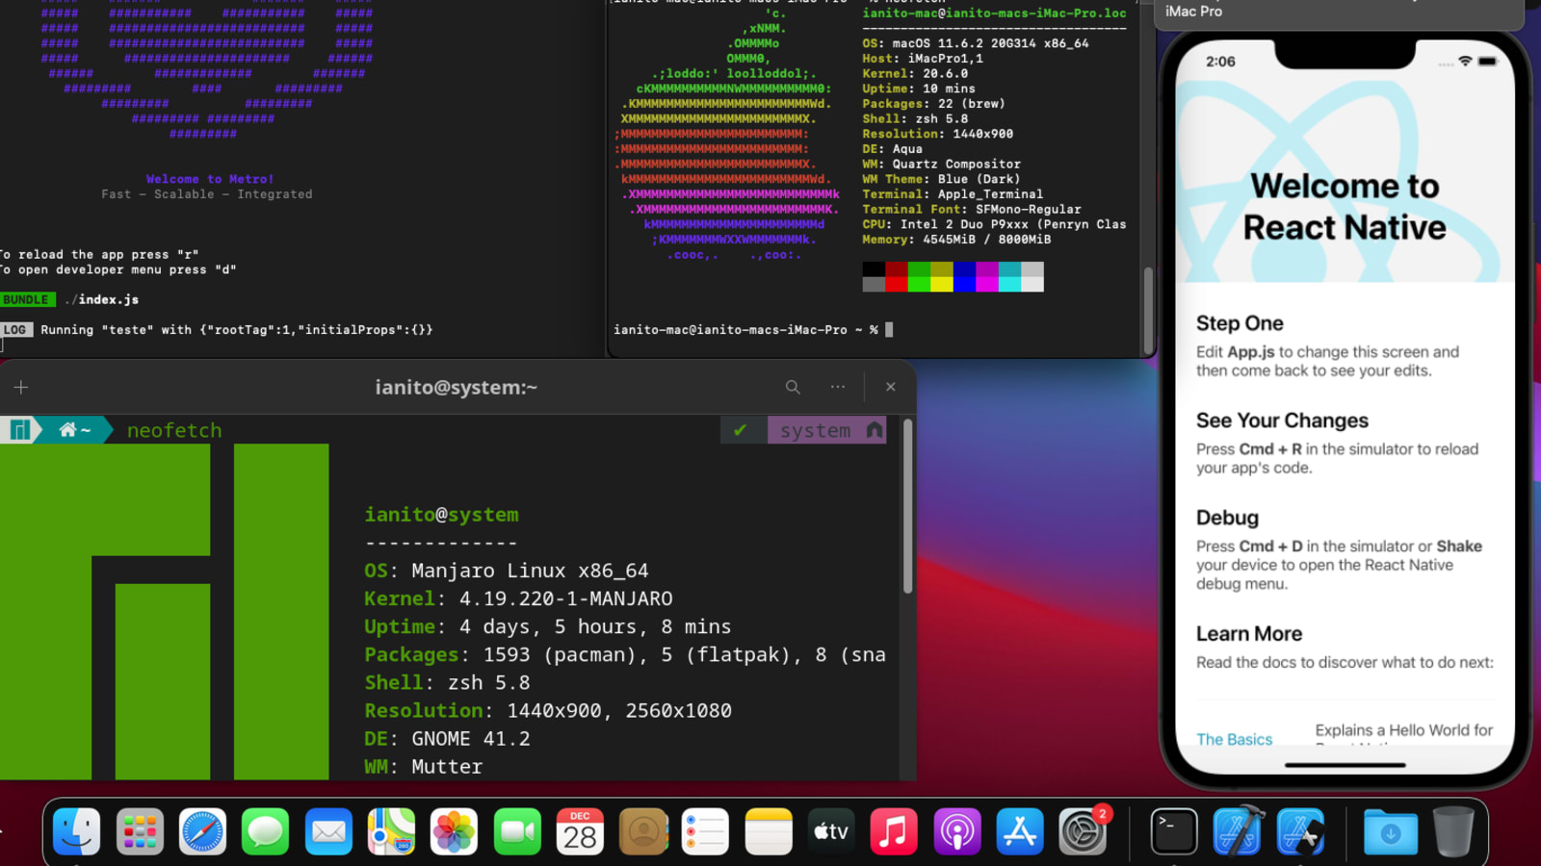Click 'OS: Manjaro Linux x86_64' line
Viewport: 1541px width, 866px height.
click(507, 571)
